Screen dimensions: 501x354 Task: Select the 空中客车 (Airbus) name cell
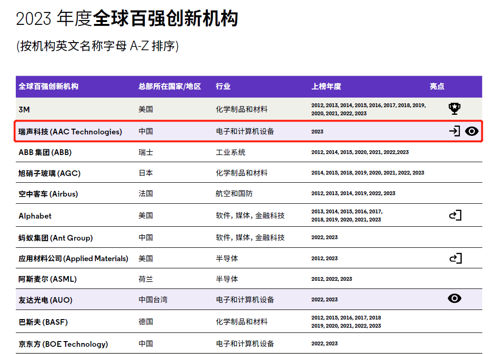pos(48,194)
